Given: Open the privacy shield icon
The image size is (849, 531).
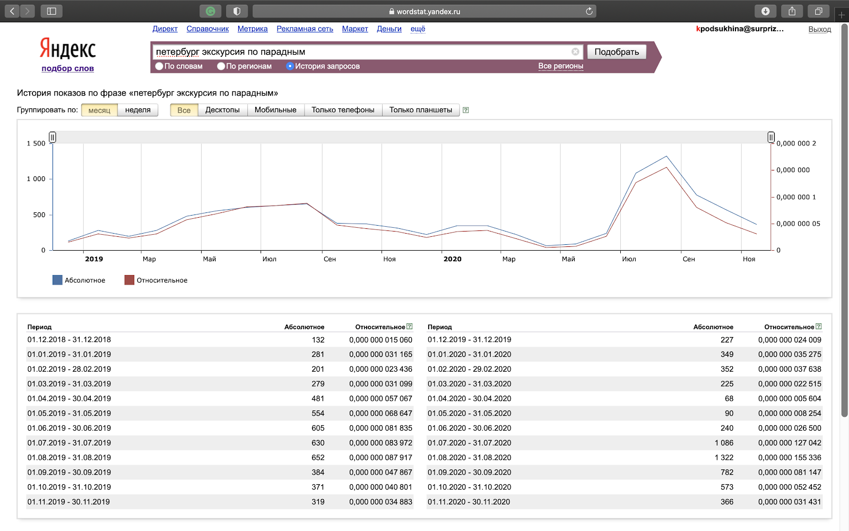Looking at the screenshot, I should 237,11.
